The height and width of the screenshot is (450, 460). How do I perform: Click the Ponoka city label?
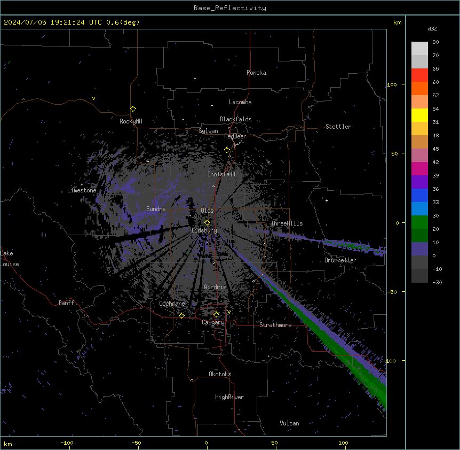[256, 73]
